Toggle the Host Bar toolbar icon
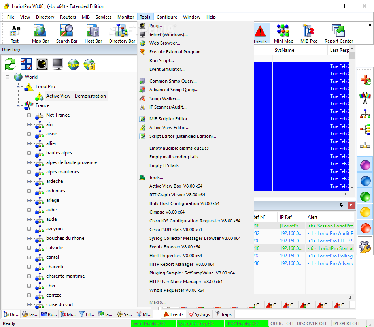 coord(93,34)
